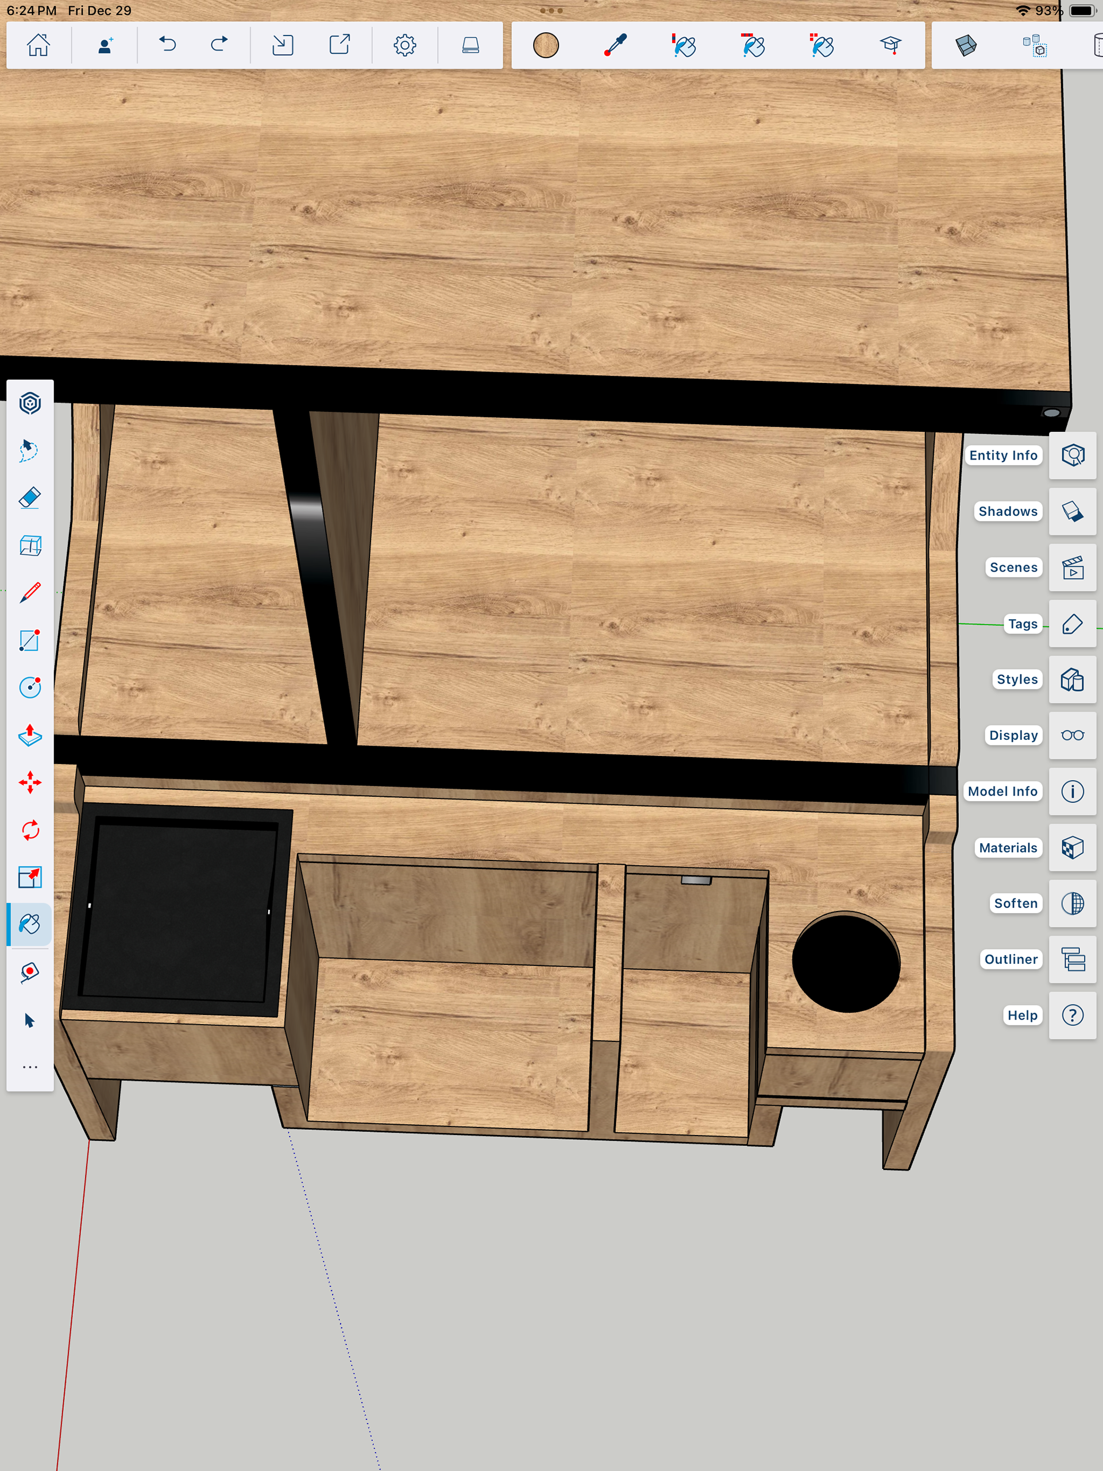
Task: Undo the last action
Action: [168, 45]
